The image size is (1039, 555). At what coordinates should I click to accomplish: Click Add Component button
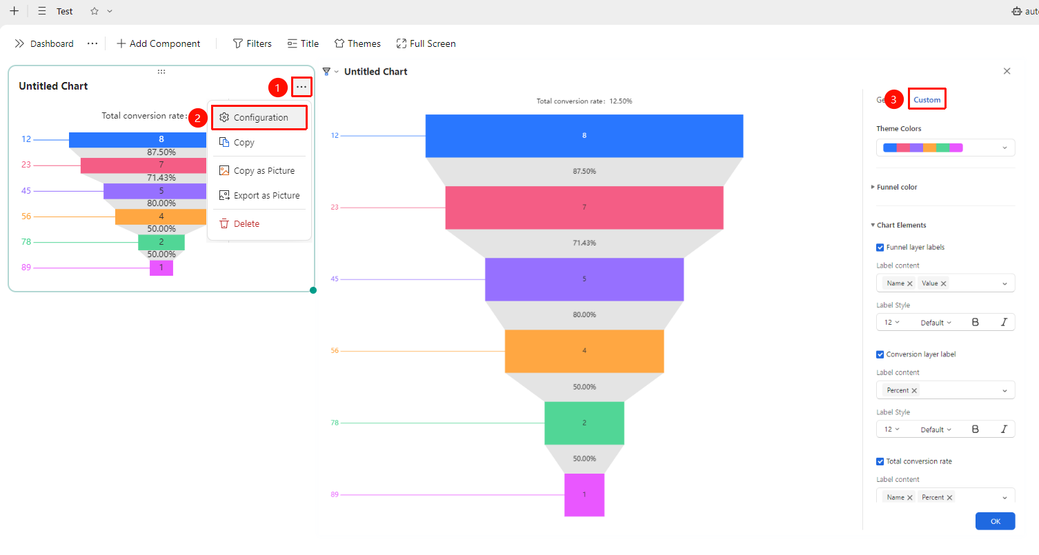[159, 43]
